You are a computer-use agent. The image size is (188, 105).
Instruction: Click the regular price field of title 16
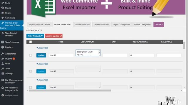tap(142, 55)
